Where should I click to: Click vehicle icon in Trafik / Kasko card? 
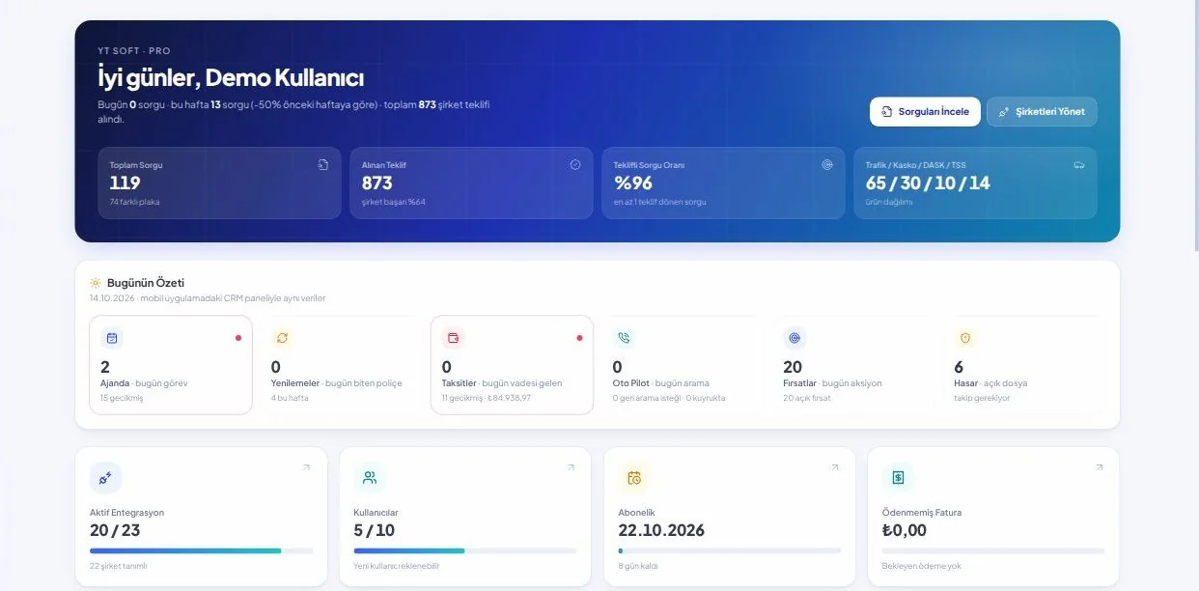1079,165
